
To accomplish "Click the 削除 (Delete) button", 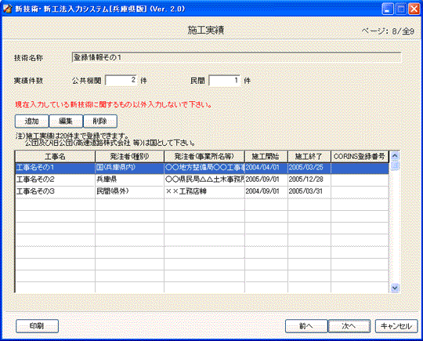I will coord(100,122).
